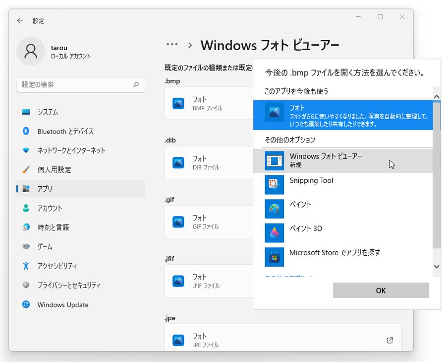This screenshot has height=362, width=448.
Task: Change the .dib default app フォト
Action: (209, 163)
